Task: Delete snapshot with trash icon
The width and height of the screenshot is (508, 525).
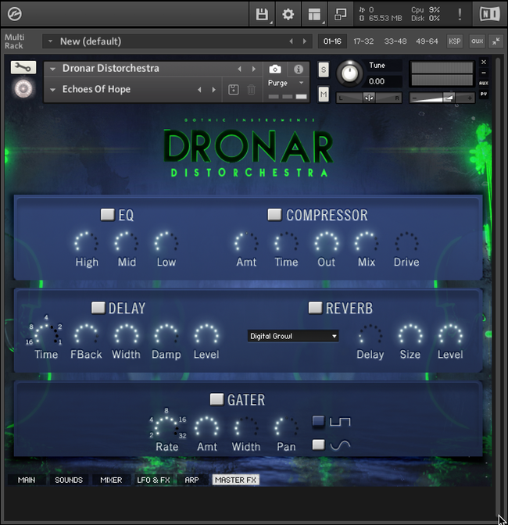Action: [x=251, y=90]
